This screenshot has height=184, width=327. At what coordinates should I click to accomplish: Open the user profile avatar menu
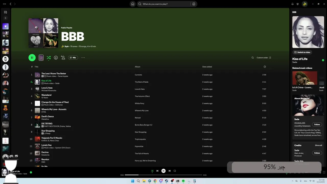[305, 4]
